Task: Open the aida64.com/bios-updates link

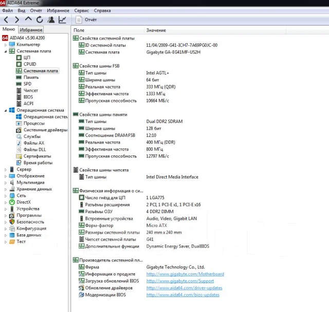Action: [183, 295]
